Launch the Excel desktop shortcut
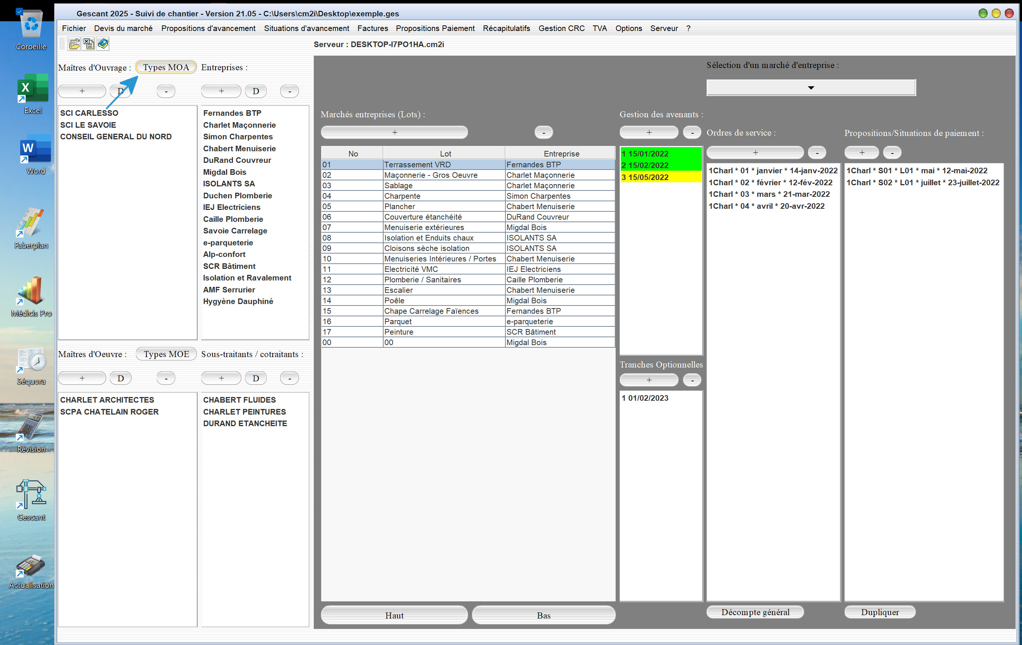1022x645 pixels. 32,94
